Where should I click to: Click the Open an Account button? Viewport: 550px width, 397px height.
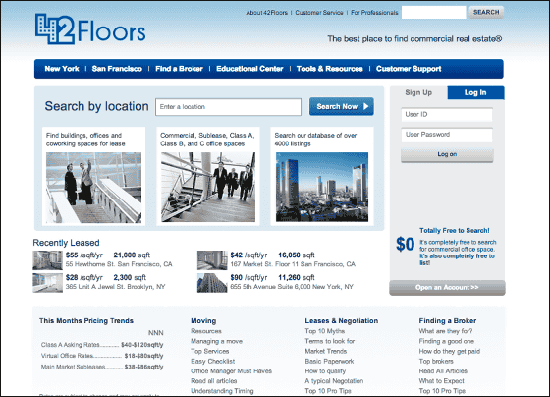pyautogui.click(x=447, y=288)
